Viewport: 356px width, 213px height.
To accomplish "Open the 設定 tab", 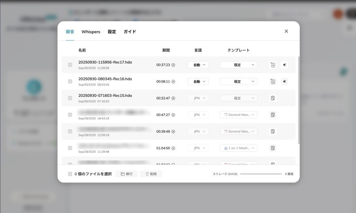I will click(112, 32).
